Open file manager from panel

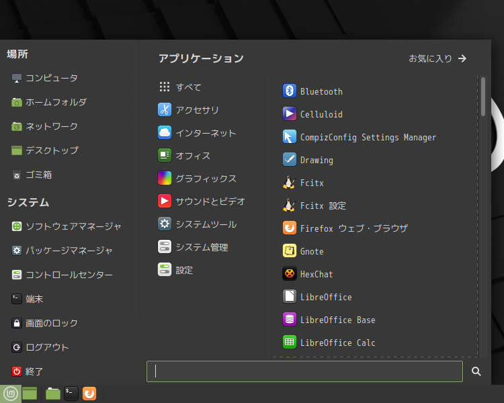tap(53, 394)
